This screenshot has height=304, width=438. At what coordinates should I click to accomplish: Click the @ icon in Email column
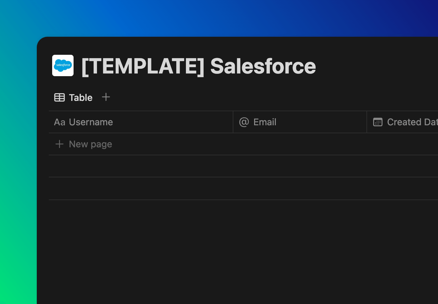(x=244, y=122)
